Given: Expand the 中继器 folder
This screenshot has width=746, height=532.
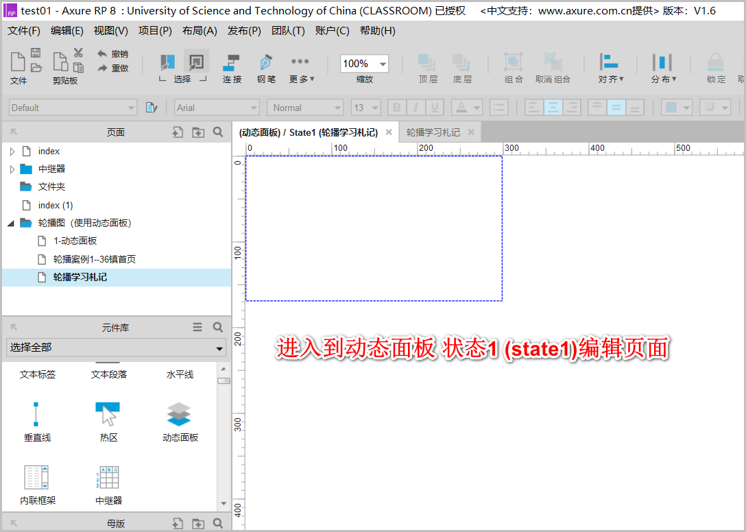Looking at the screenshot, I should [x=12, y=169].
